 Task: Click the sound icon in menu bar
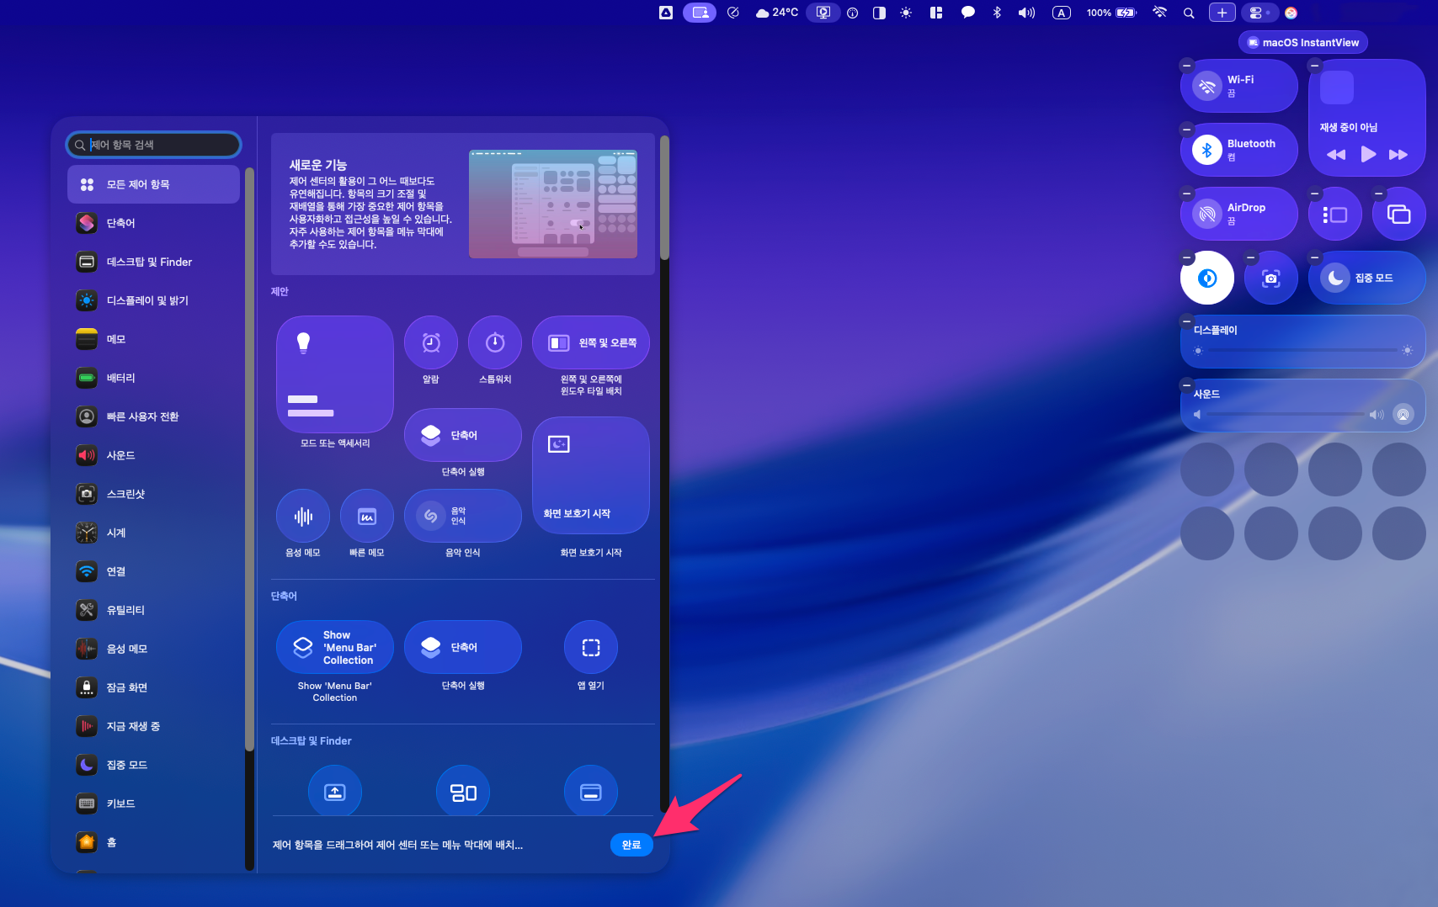coord(1026,13)
